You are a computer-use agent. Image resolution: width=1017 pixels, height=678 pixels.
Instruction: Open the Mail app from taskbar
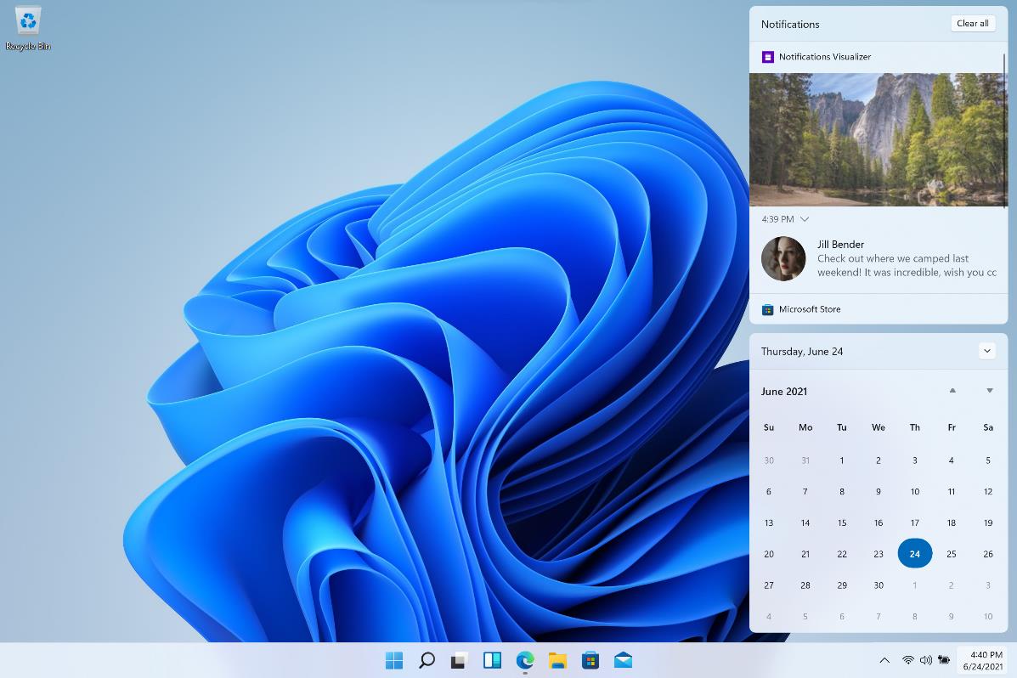(624, 660)
